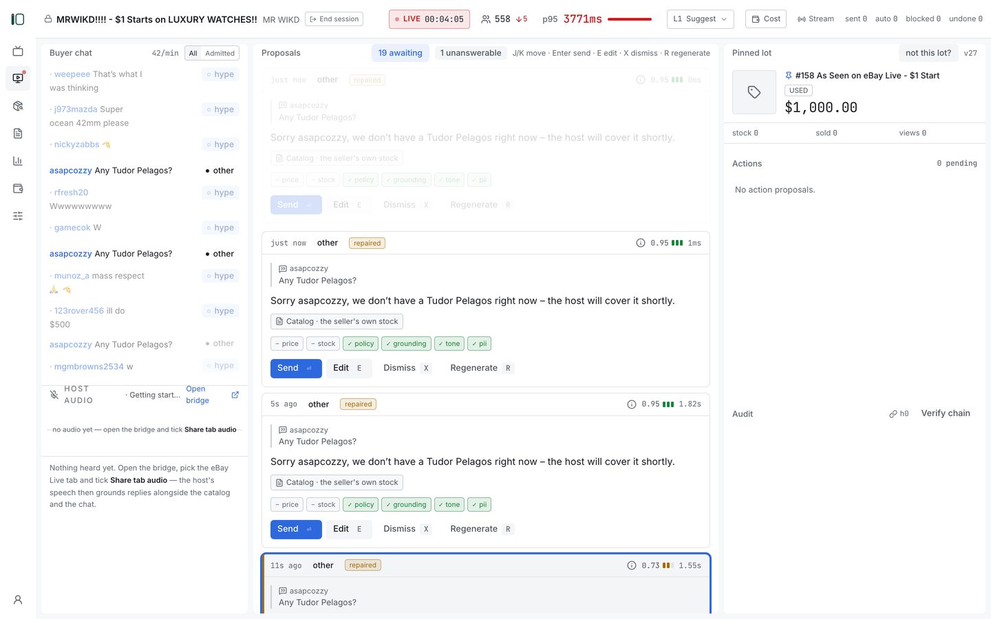991x619 pixels.
Task: Select the live monitor icon with red dot
Action: [x=18, y=78]
